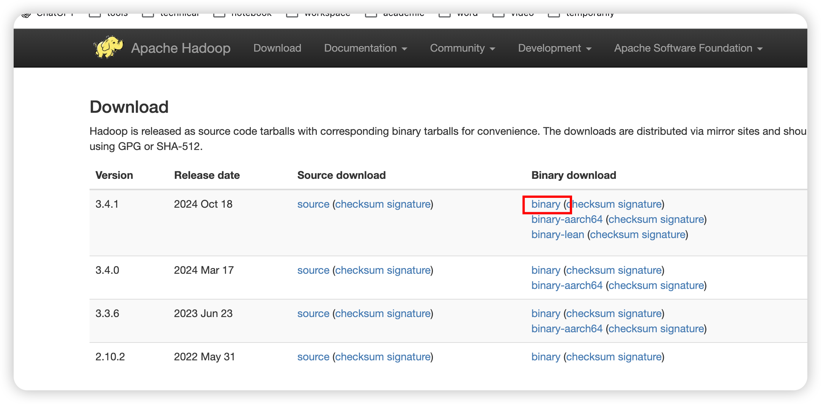Open the checksum for 2.10.2 binary
Image resolution: width=821 pixels, height=404 pixels.
(x=590, y=357)
